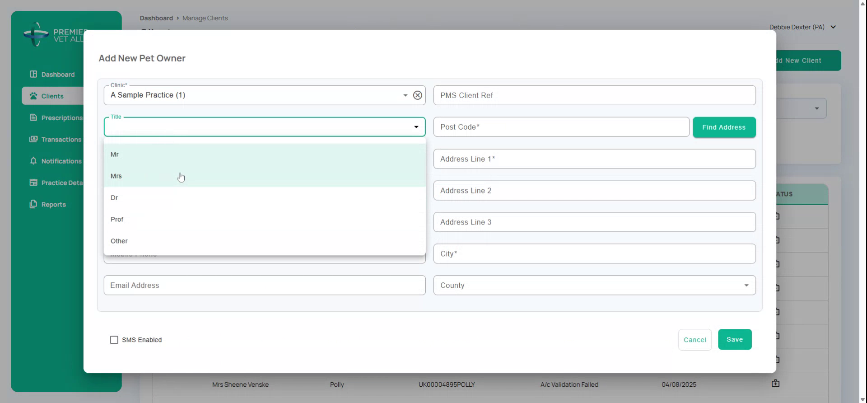Click into Address Line 3 field
The image size is (867, 403).
click(x=594, y=222)
